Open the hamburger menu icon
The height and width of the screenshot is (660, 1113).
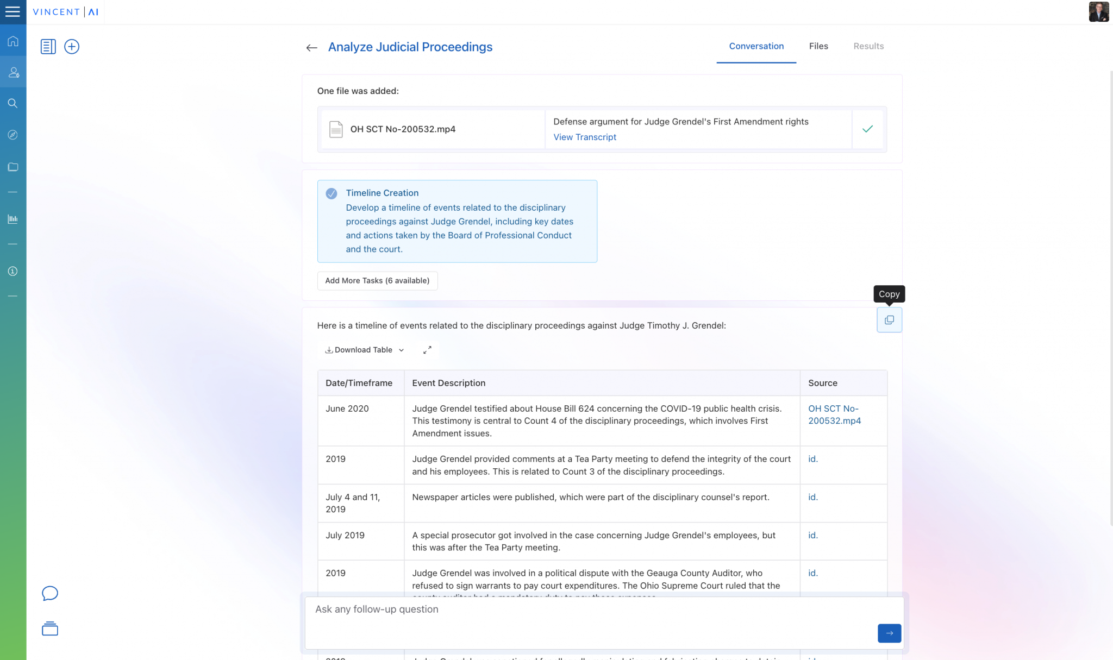pos(12,11)
